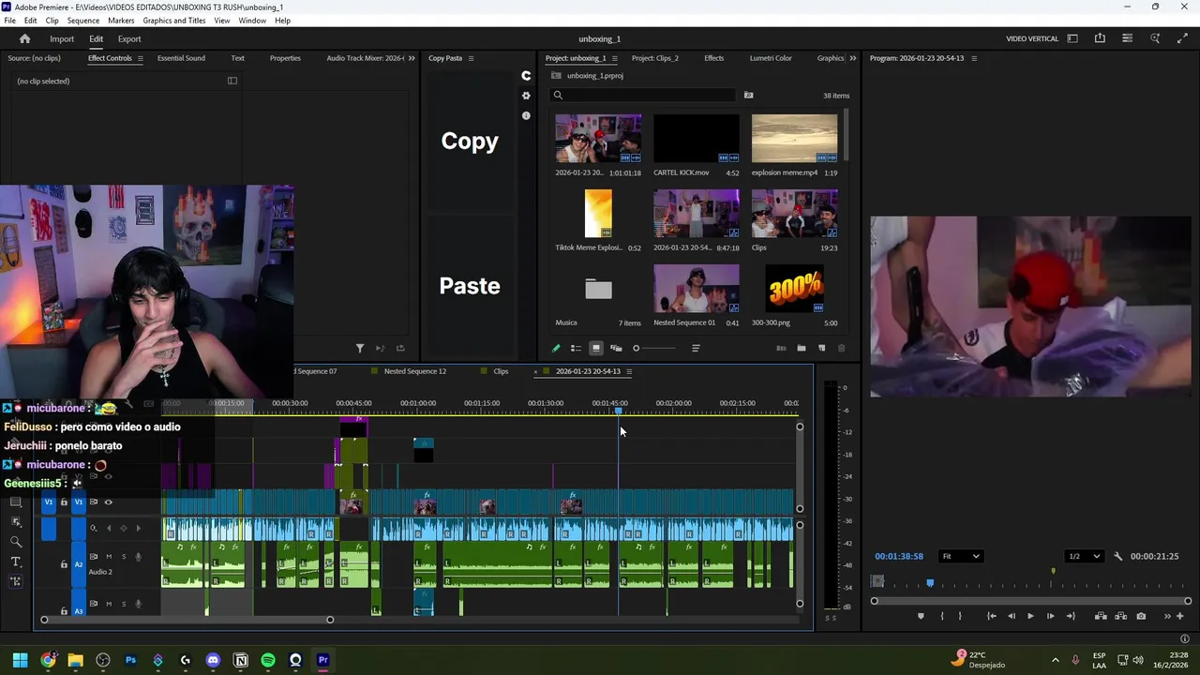Switch to the Import workspace
Image resolution: width=1200 pixels, height=675 pixels.
(x=62, y=38)
